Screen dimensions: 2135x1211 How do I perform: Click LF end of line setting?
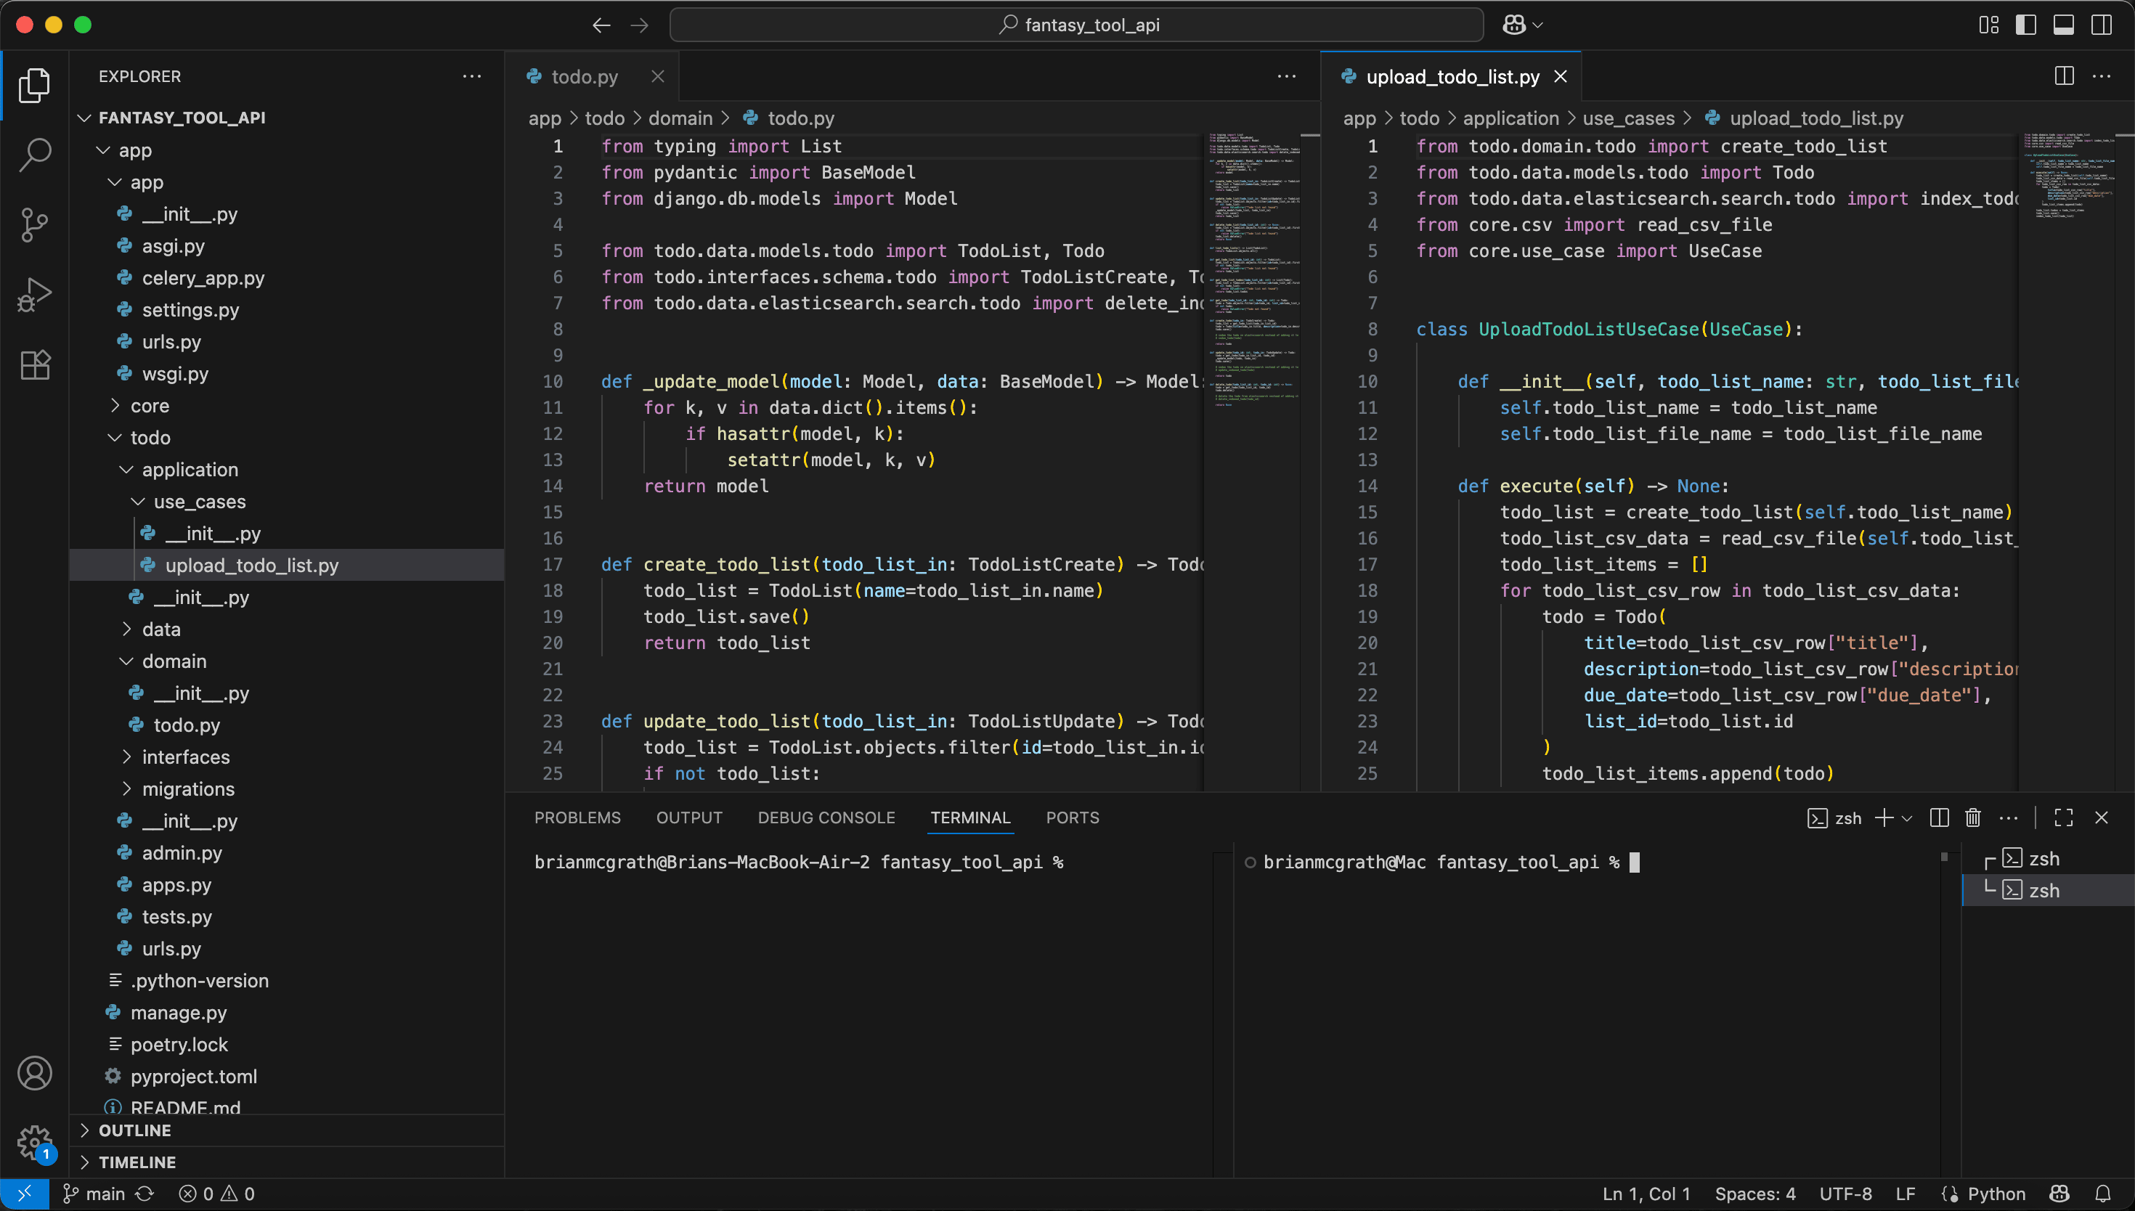[1905, 1194]
